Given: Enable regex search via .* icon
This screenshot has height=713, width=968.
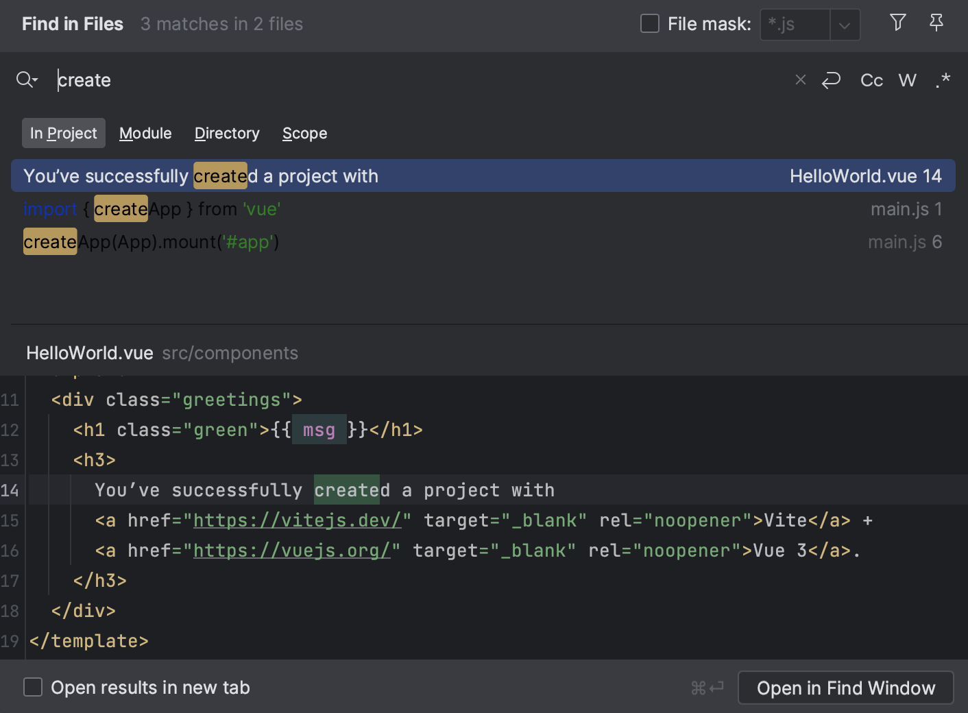Looking at the screenshot, I should click(943, 80).
